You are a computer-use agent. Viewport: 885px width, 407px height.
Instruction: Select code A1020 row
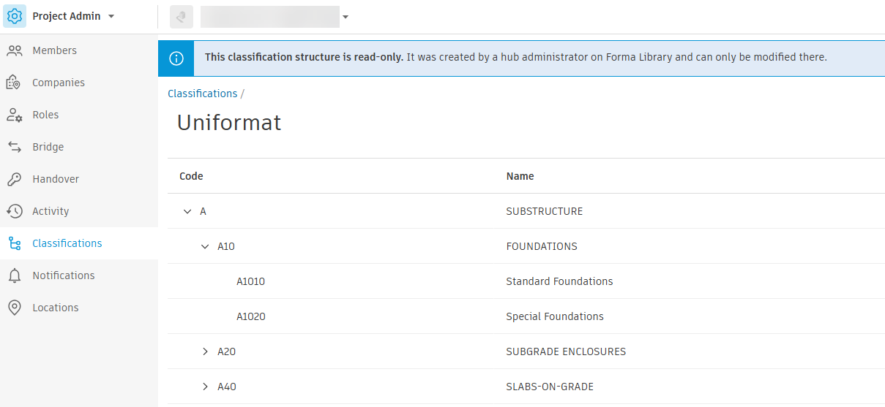point(526,316)
